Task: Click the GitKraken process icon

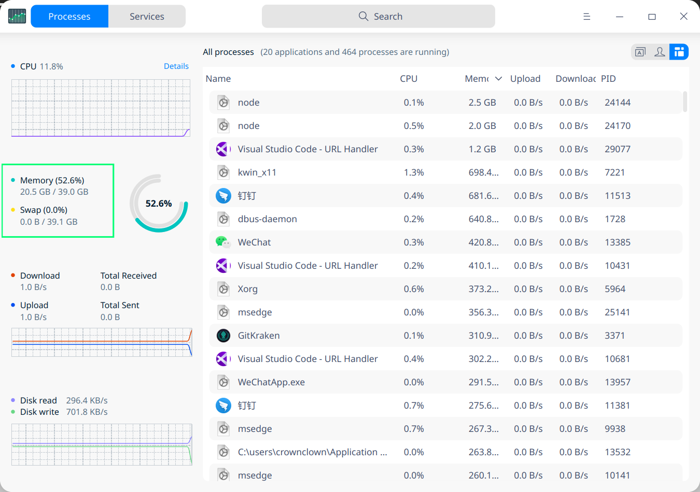Action: pyautogui.click(x=223, y=336)
